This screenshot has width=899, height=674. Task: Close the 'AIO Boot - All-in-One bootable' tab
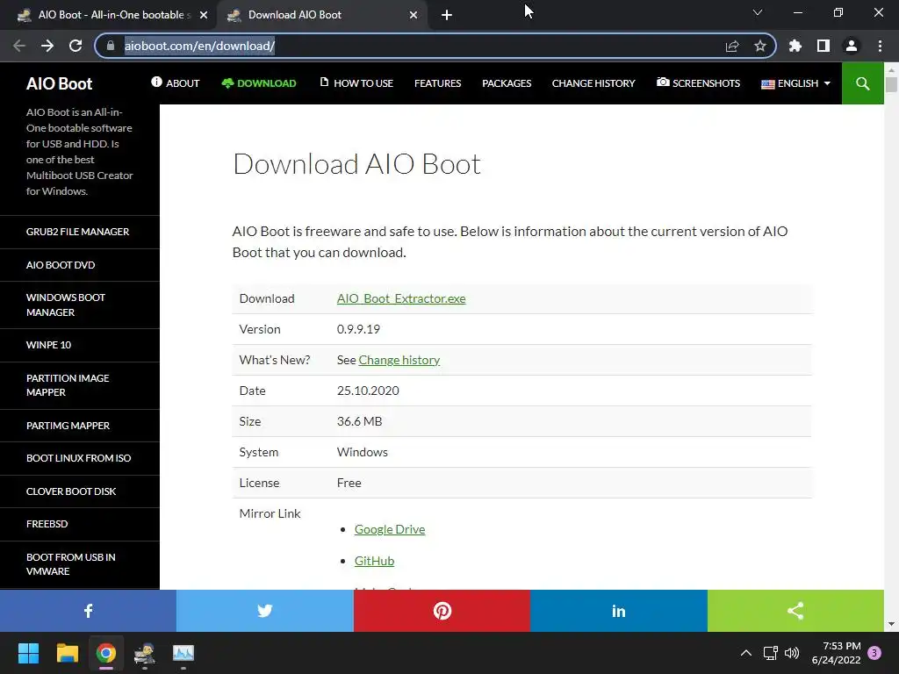click(x=204, y=15)
